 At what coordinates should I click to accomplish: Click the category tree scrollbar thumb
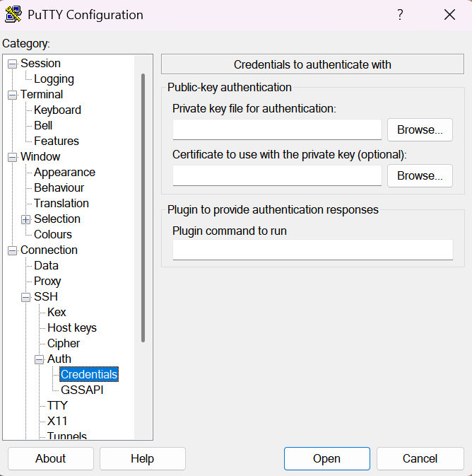click(x=143, y=208)
